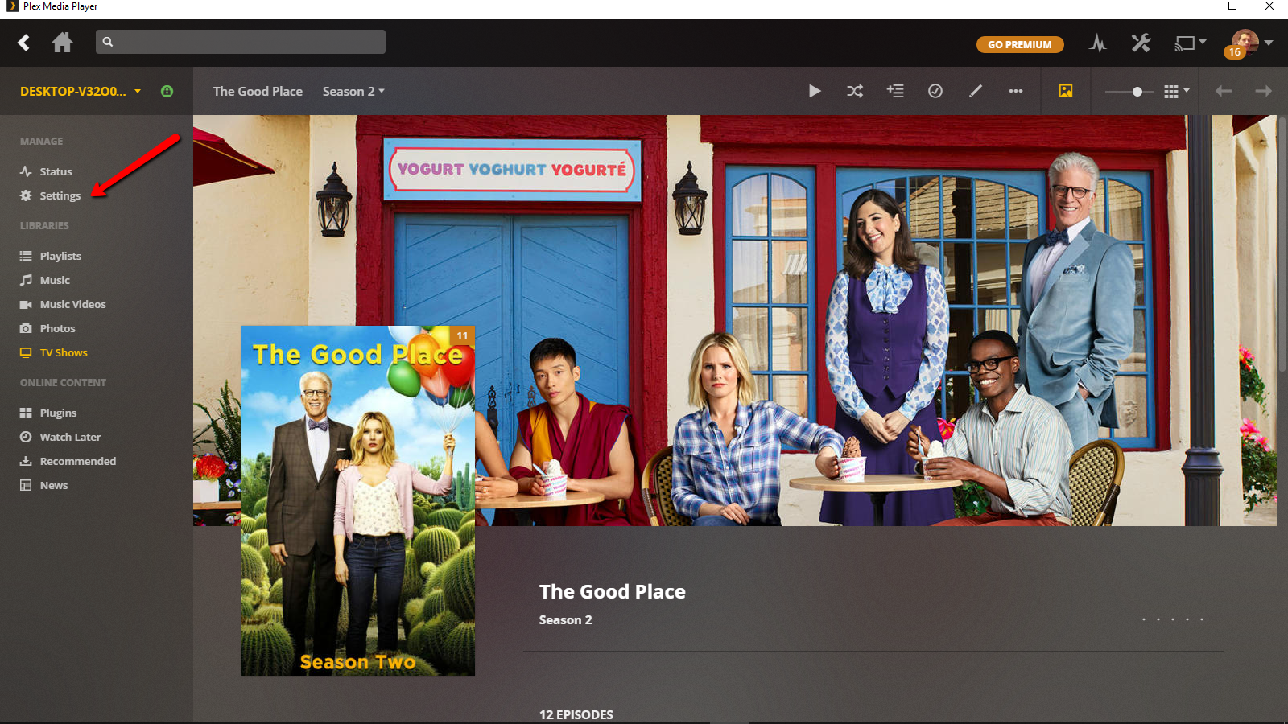Click the 11 unwatched badge on the poster
Image resolution: width=1288 pixels, height=724 pixels.
[x=462, y=335]
